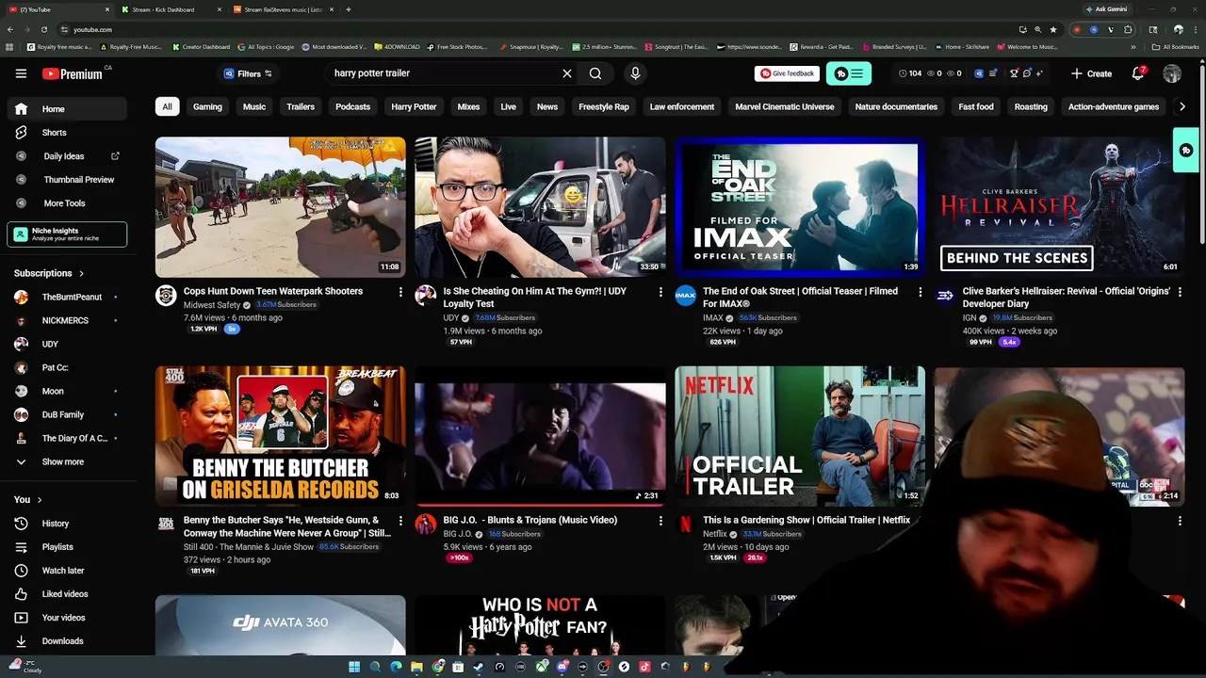Open options for Benny the Butcher video
Screen dimensions: 1206x678
[400, 521]
